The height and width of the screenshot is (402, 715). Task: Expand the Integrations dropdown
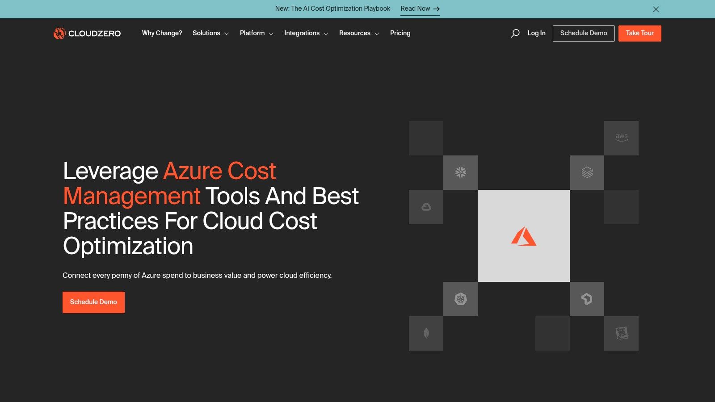tap(306, 33)
